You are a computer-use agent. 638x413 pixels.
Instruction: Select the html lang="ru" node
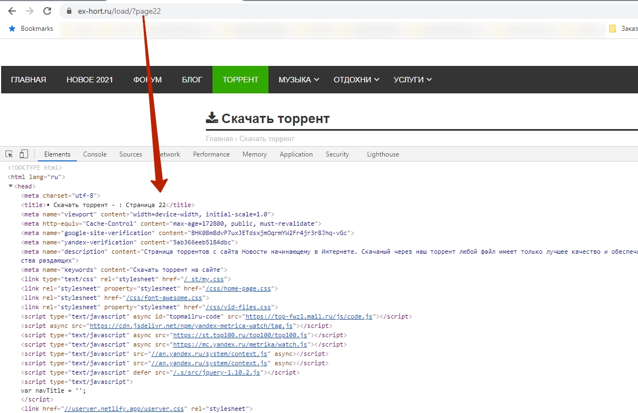[36, 177]
